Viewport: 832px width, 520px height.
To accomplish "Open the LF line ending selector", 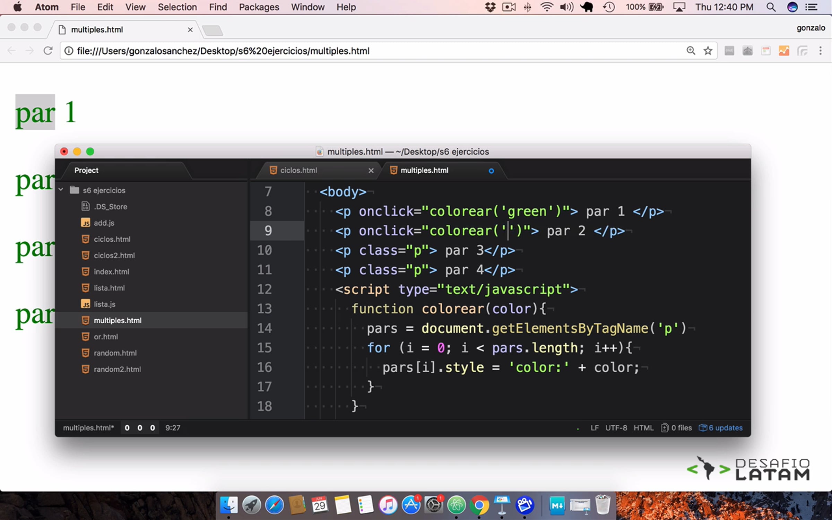I will coord(595,428).
